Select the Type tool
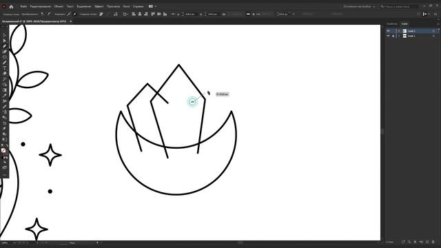Screen dimensions: 441x248 [x=5, y=68]
